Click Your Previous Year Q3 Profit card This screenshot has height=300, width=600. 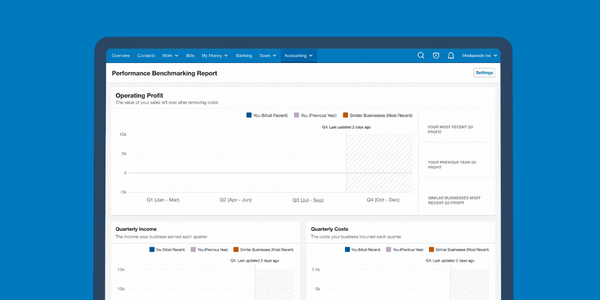coord(457,160)
